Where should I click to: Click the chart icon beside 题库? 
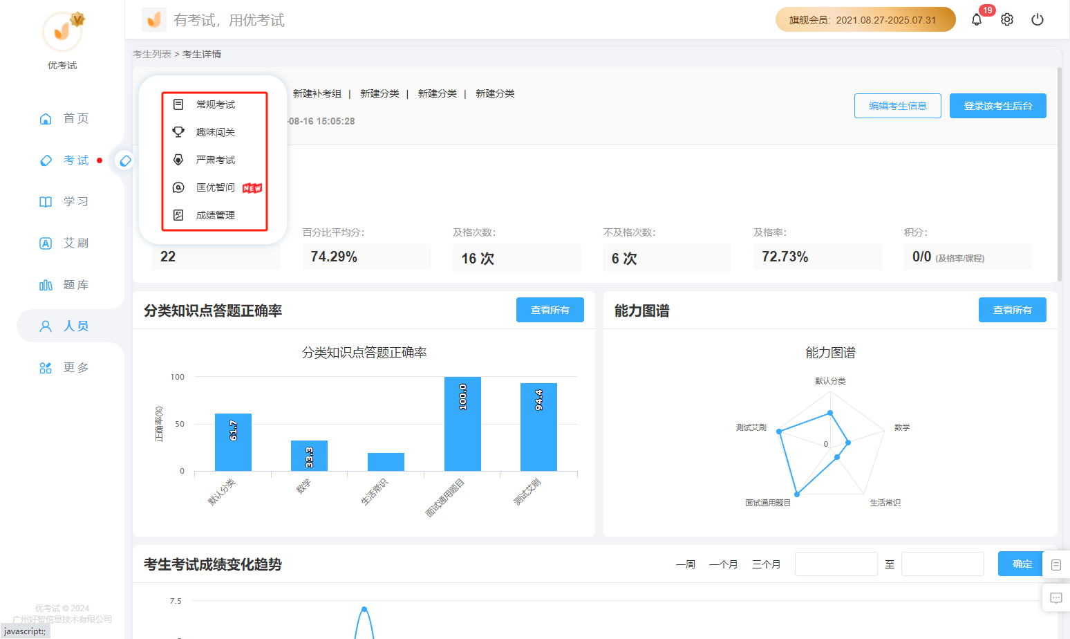tap(46, 285)
